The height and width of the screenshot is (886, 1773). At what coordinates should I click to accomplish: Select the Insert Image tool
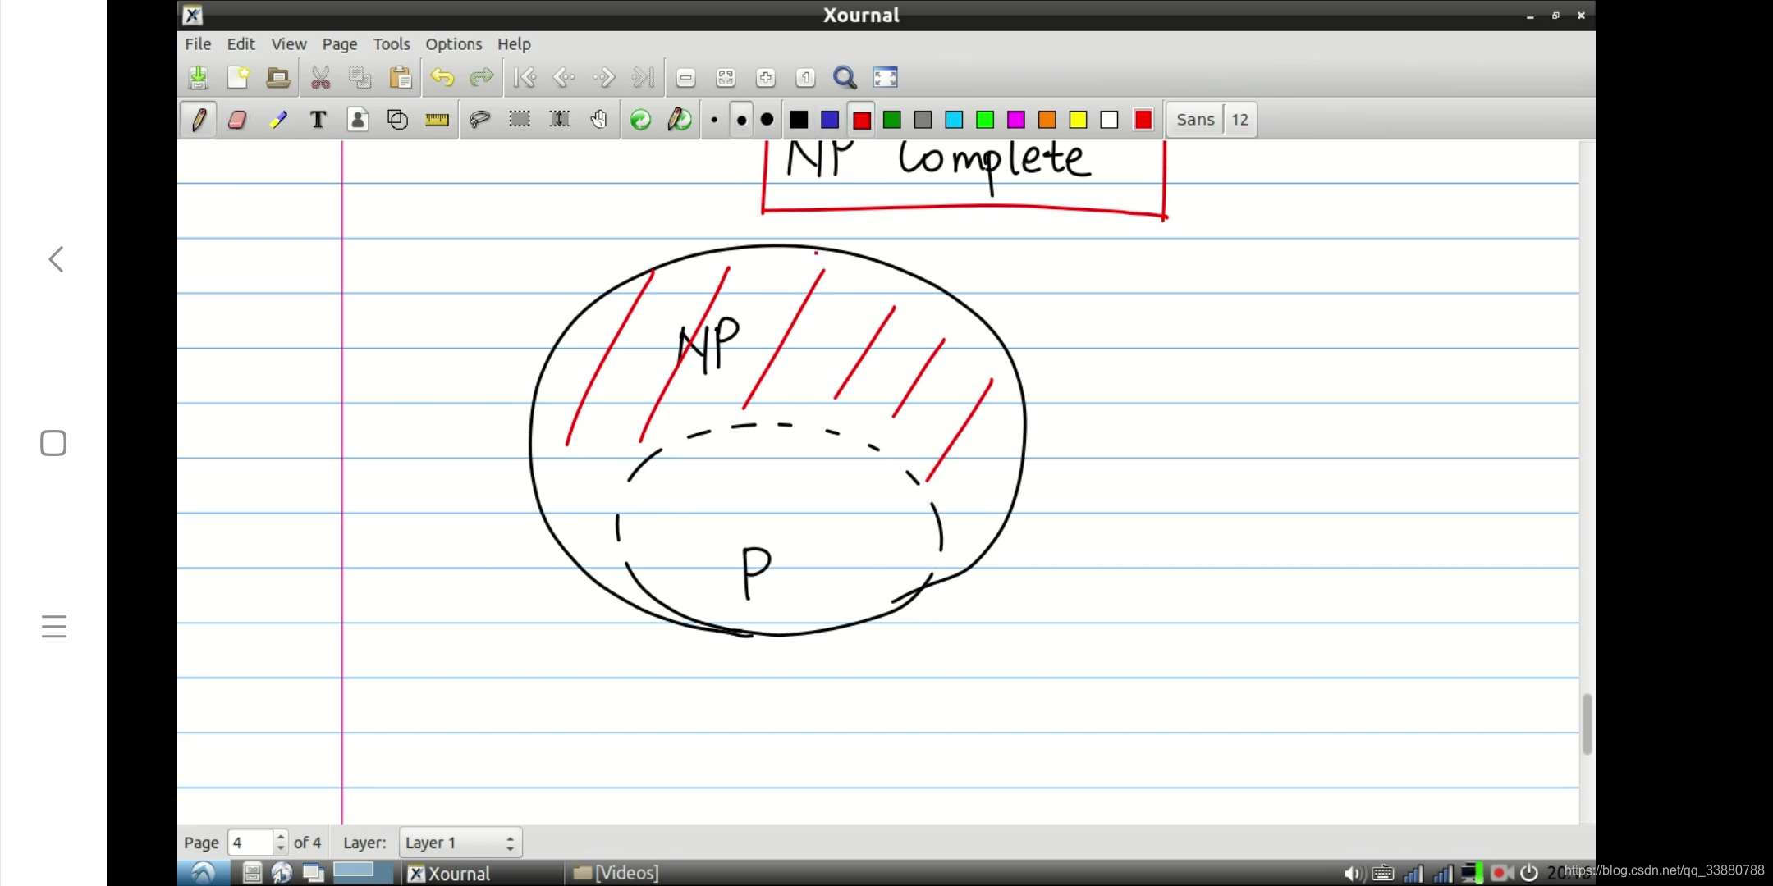358,120
